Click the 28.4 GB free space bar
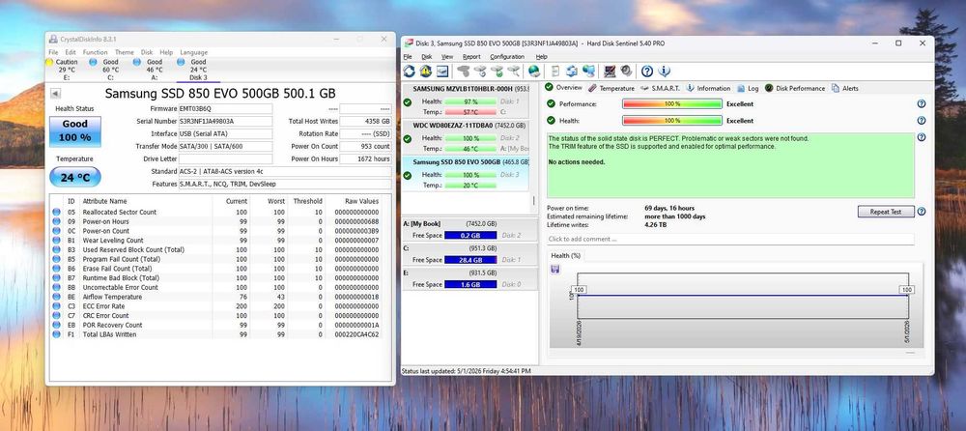Viewport: 966px width, 431px height. [470, 260]
